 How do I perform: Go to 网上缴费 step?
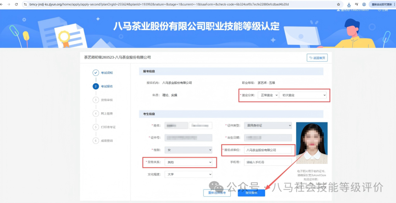(107, 114)
